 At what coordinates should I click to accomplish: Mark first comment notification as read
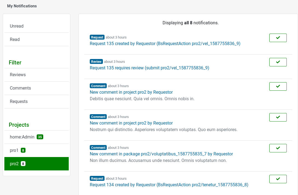[x=278, y=86]
